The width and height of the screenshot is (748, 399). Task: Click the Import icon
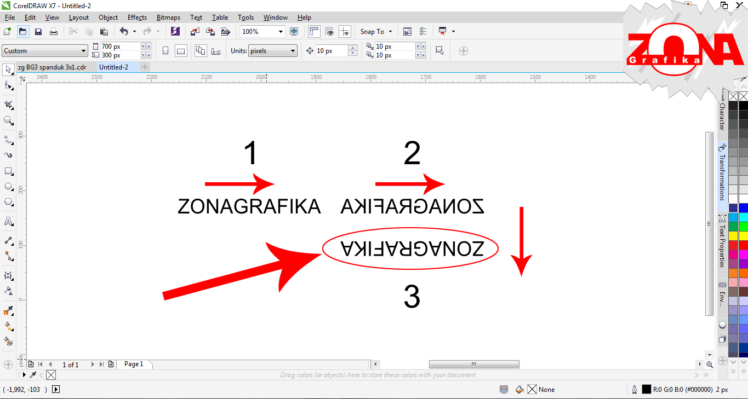coord(195,31)
